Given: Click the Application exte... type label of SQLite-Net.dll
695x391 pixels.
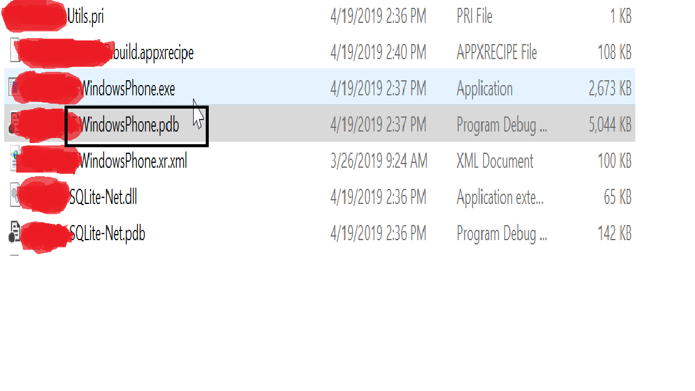Looking at the screenshot, I should (x=500, y=197).
